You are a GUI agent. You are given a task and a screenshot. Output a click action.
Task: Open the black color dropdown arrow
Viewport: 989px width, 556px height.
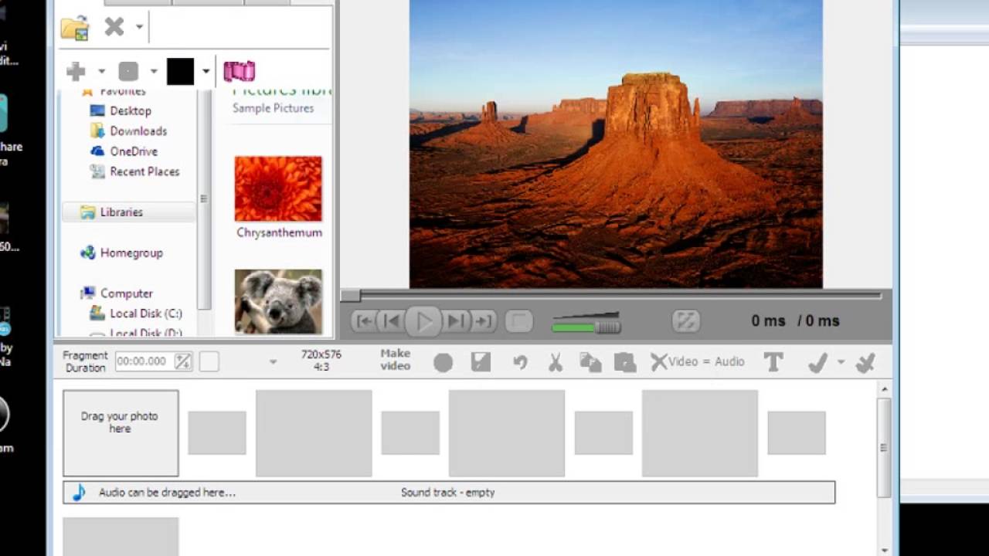point(206,72)
